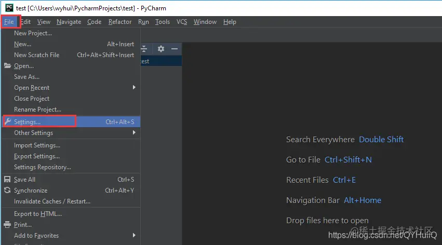The image size is (442, 245).
Task: Click the Go to File label
Action: coord(303,160)
